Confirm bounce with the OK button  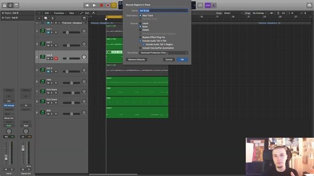click(182, 60)
